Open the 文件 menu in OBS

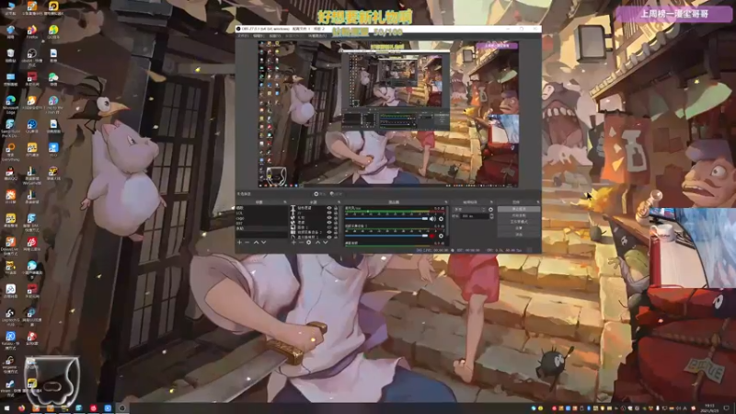(x=243, y=36)
